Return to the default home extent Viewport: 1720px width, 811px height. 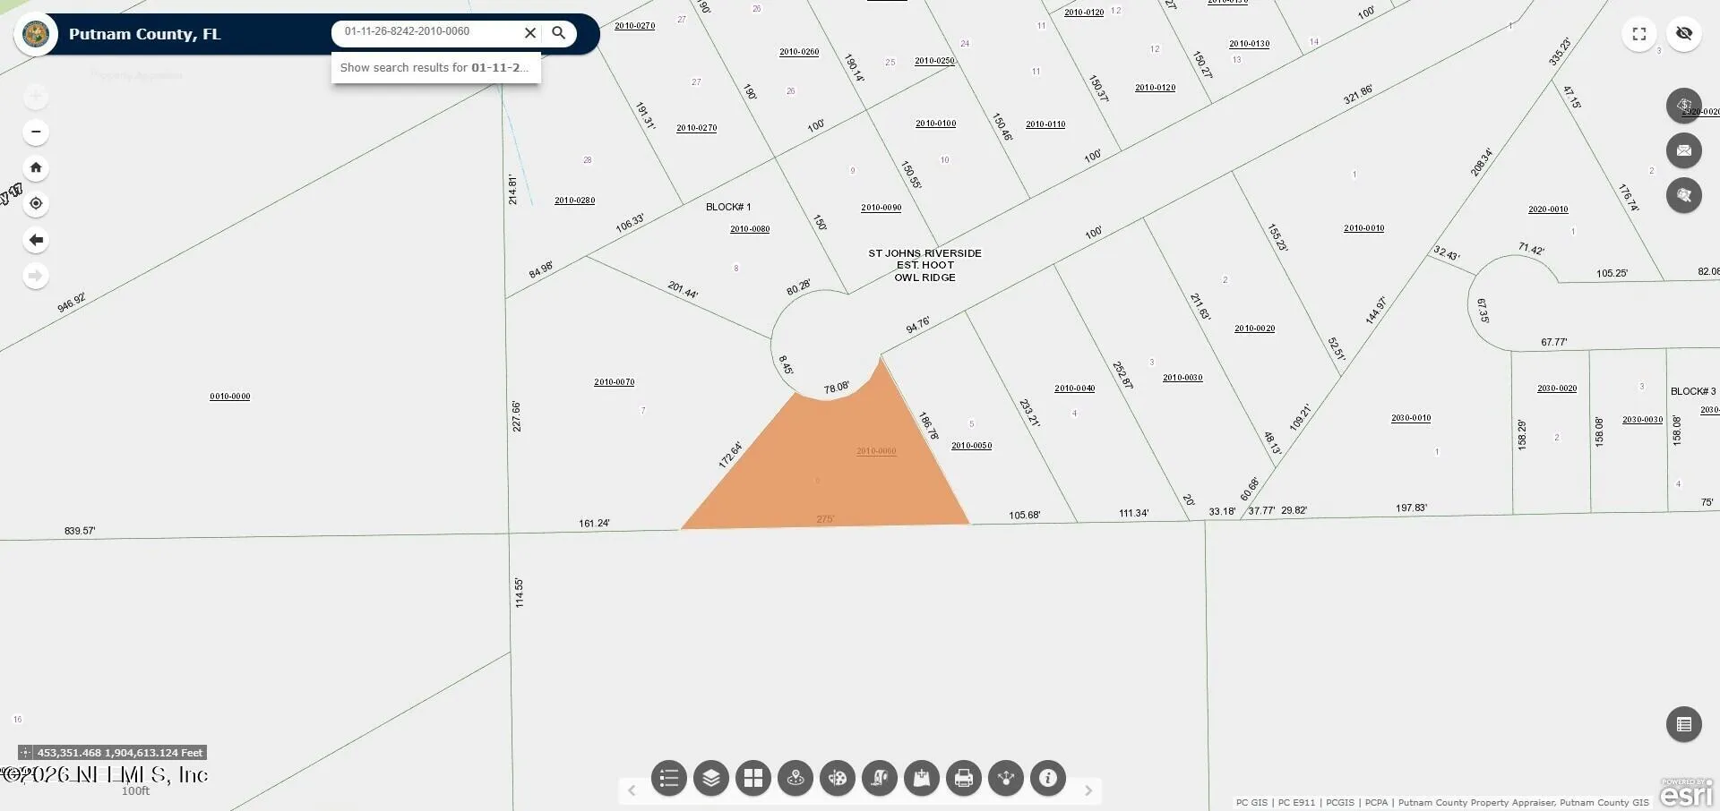click(x=36, y=167)
